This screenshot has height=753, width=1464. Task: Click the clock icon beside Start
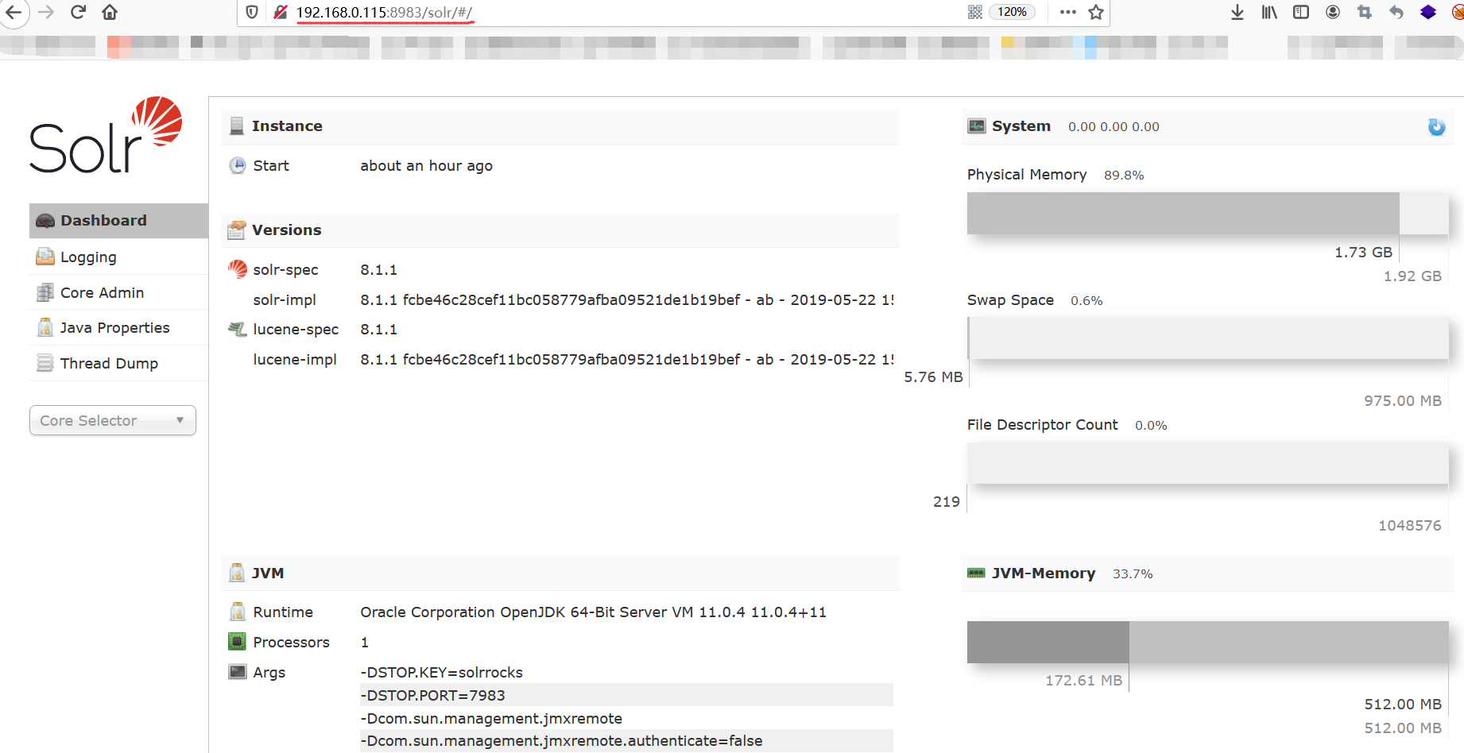[x=237, y=165]
